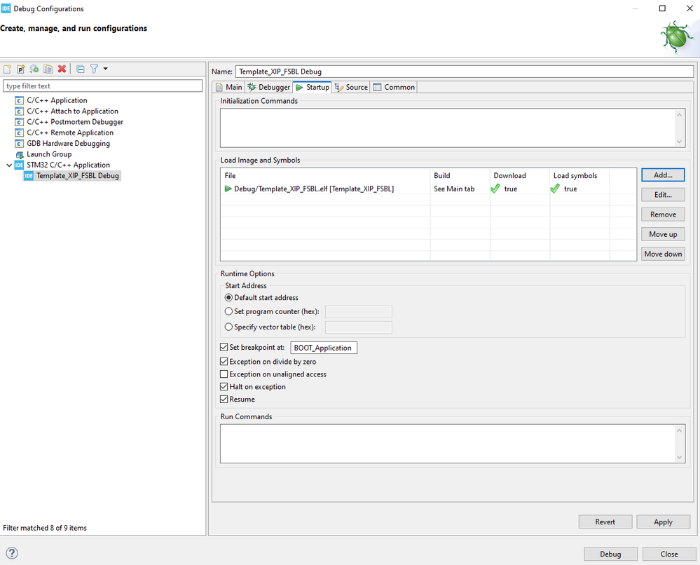Click the C/C++ Application type icon

tap(19, 100)
